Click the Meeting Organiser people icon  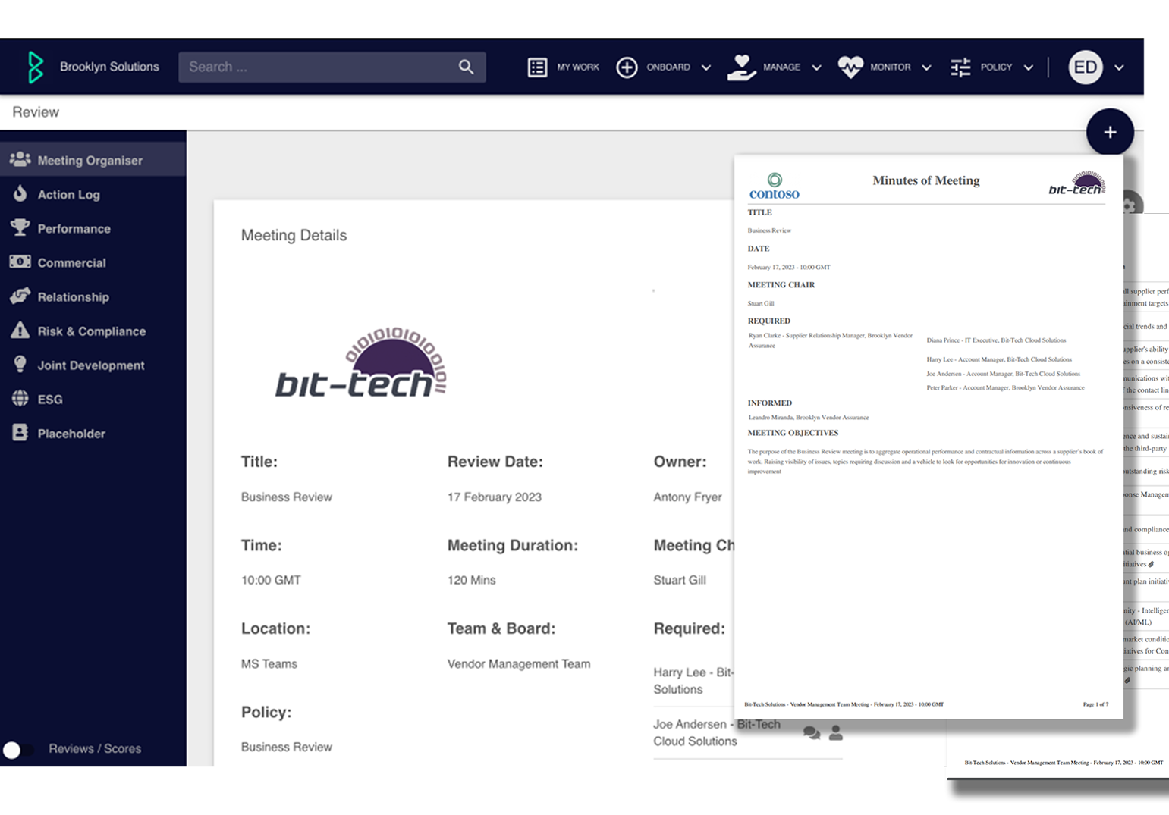pos(20,159)
